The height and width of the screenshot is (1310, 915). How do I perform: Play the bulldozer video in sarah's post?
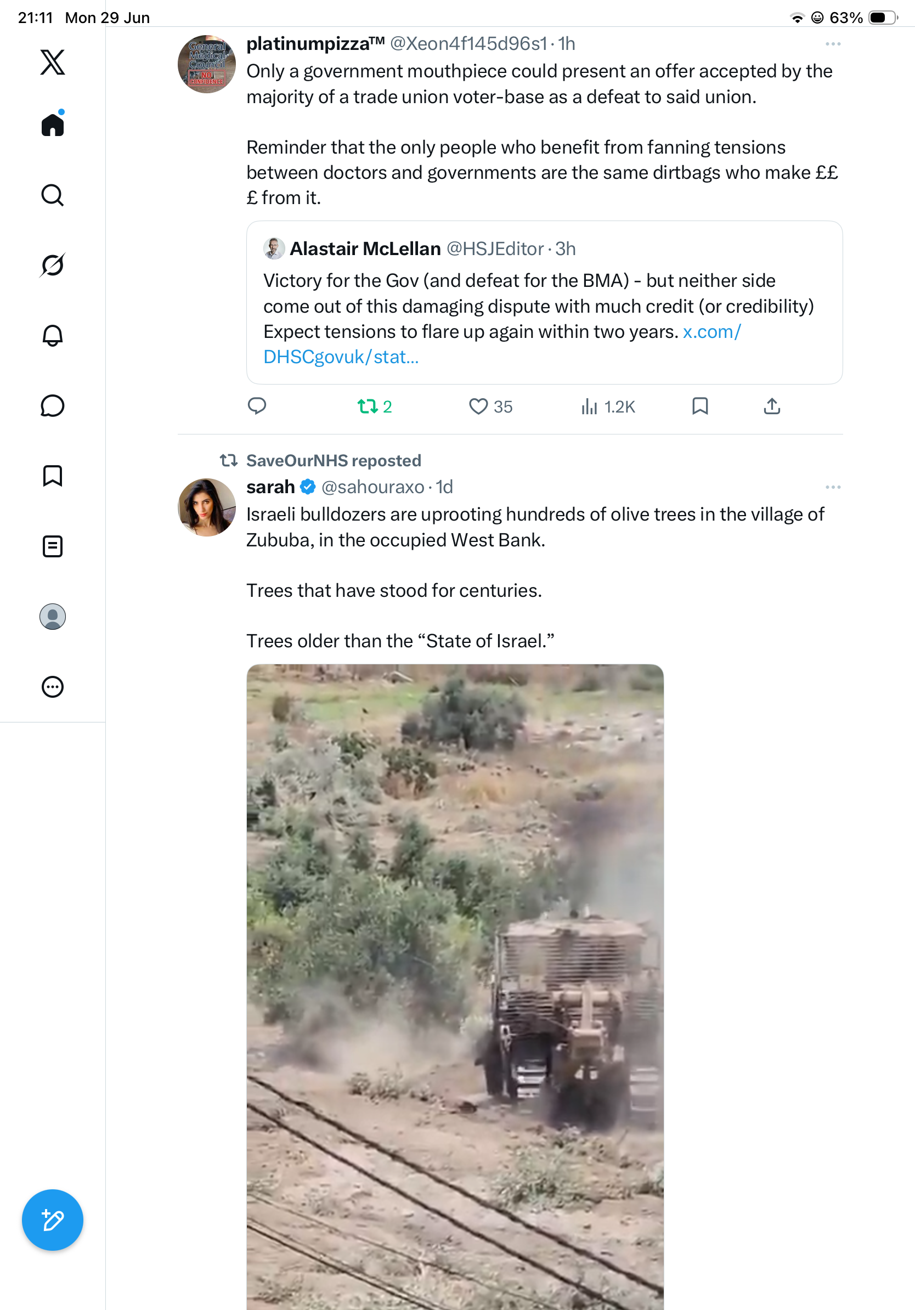[x=455, y=987]
